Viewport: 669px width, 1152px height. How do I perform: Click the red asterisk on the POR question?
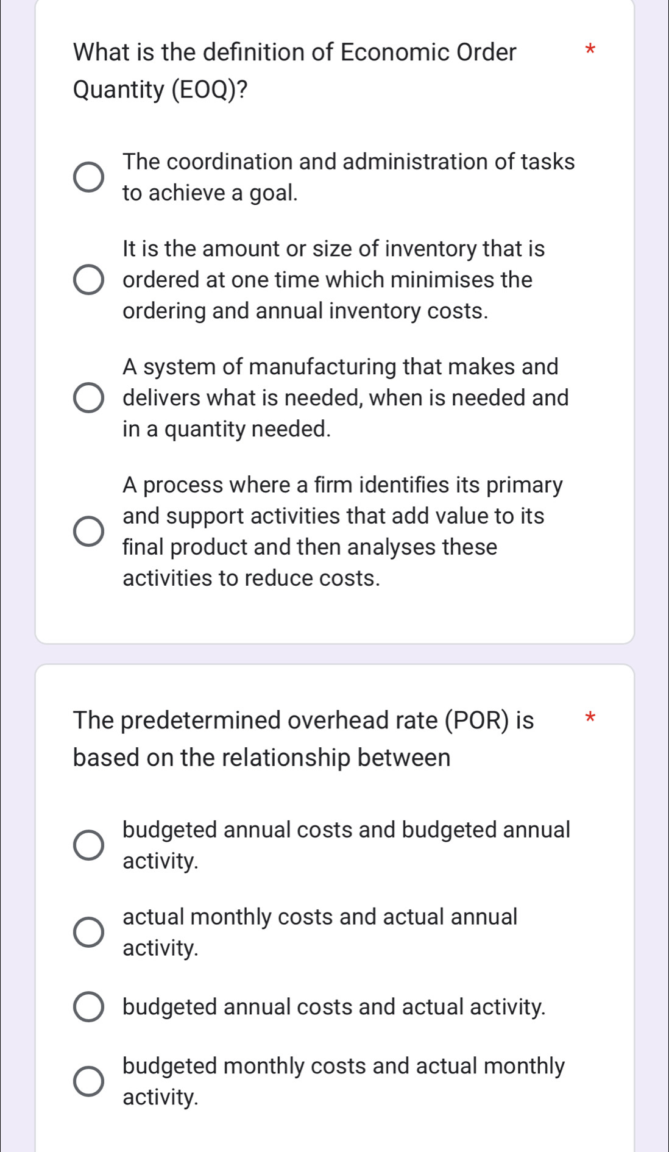click(589, 718)
